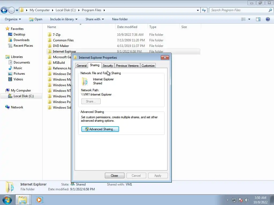Close Internet Explorer Properties with red X
The width and height of the screenshot is (274, 205).
coord(165,58)
